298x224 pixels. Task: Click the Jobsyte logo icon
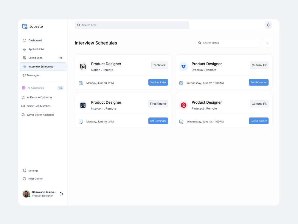[25, 26]
